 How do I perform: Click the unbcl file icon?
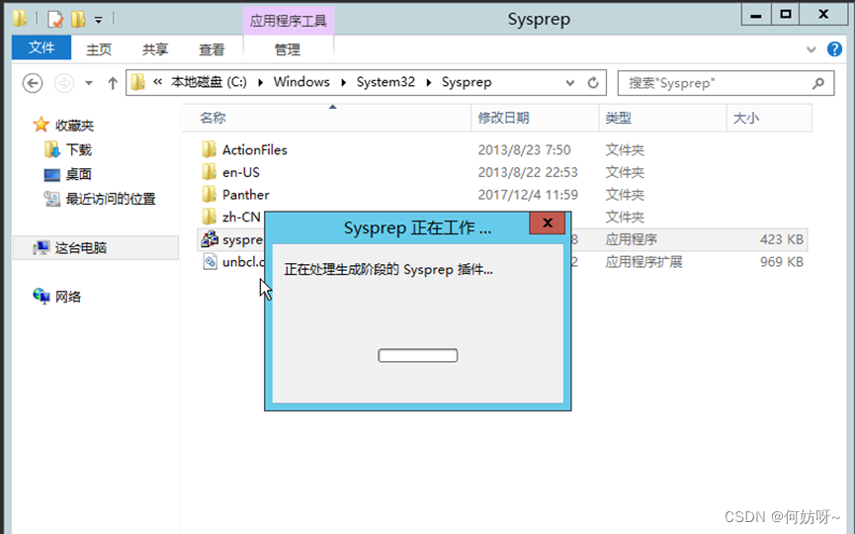[210, 261]
